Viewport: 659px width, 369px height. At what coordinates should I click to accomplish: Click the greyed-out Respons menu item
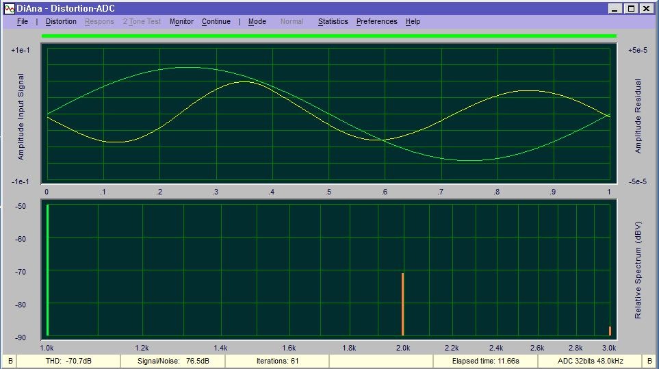[99, 21]
